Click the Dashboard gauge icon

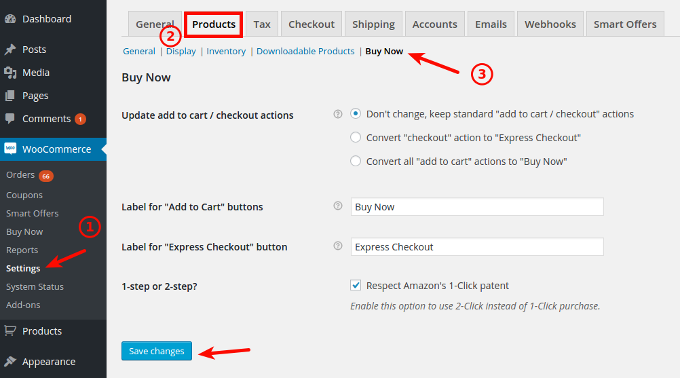coord(10,19)
